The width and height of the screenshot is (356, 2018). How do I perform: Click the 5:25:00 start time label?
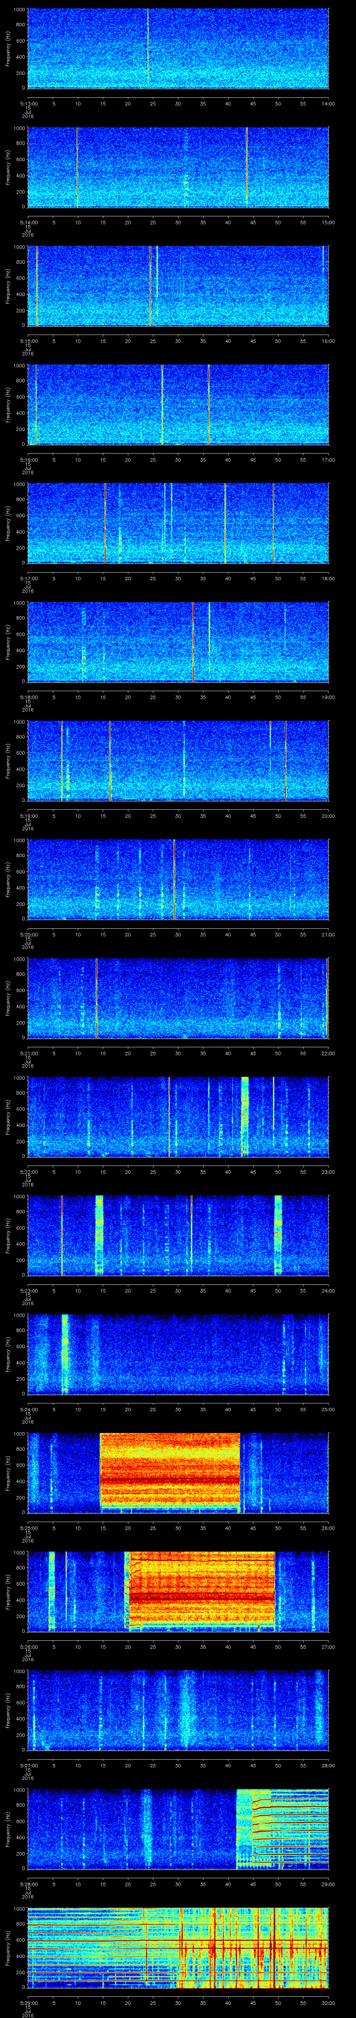tap(28, 1528)
